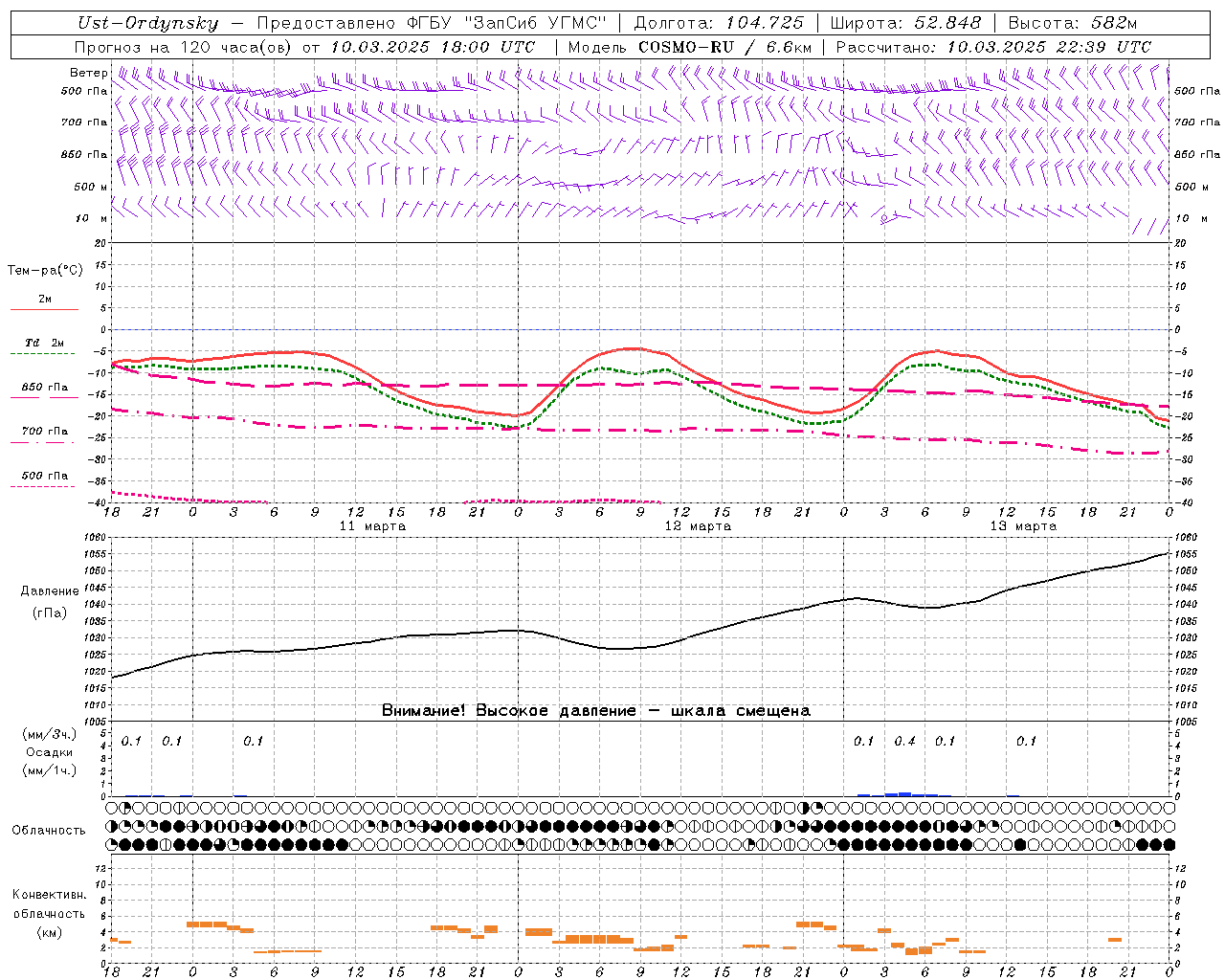Click the 'Облачность' cloudiness label
The image size is (1225, 980).
49,831
